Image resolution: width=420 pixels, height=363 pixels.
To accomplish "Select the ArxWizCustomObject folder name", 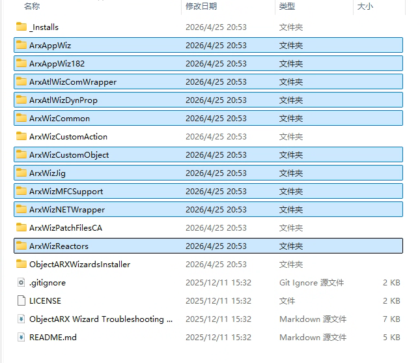I will click(x=69, y=154).
